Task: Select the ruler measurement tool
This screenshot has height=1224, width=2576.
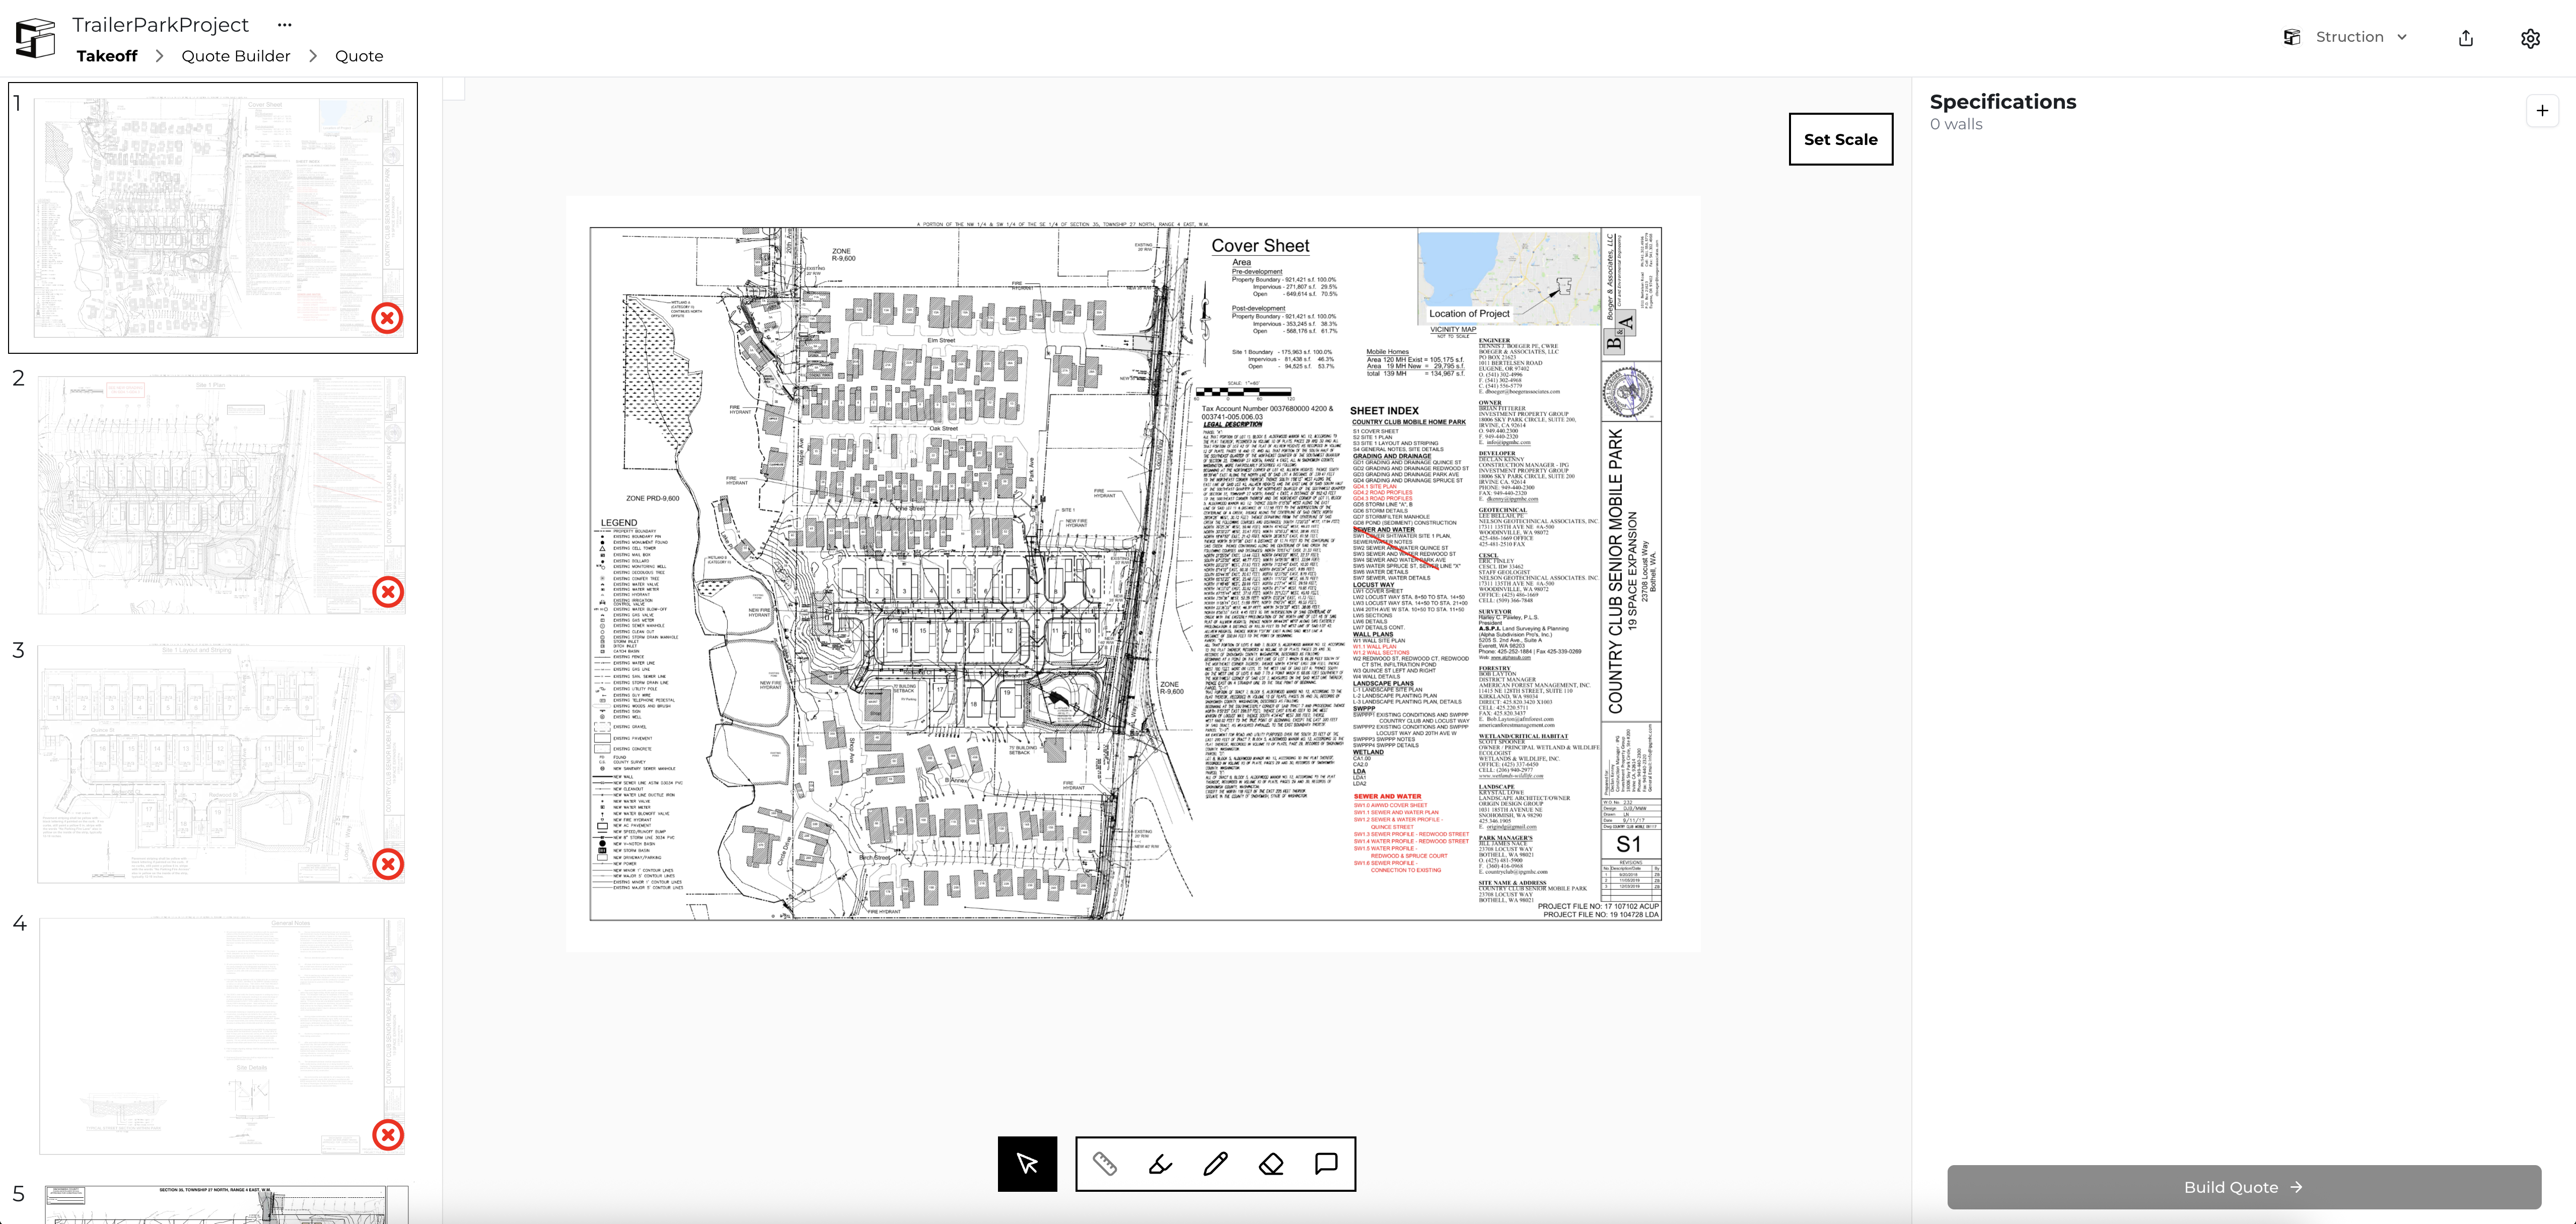Action: (x=1104, y=1163)
